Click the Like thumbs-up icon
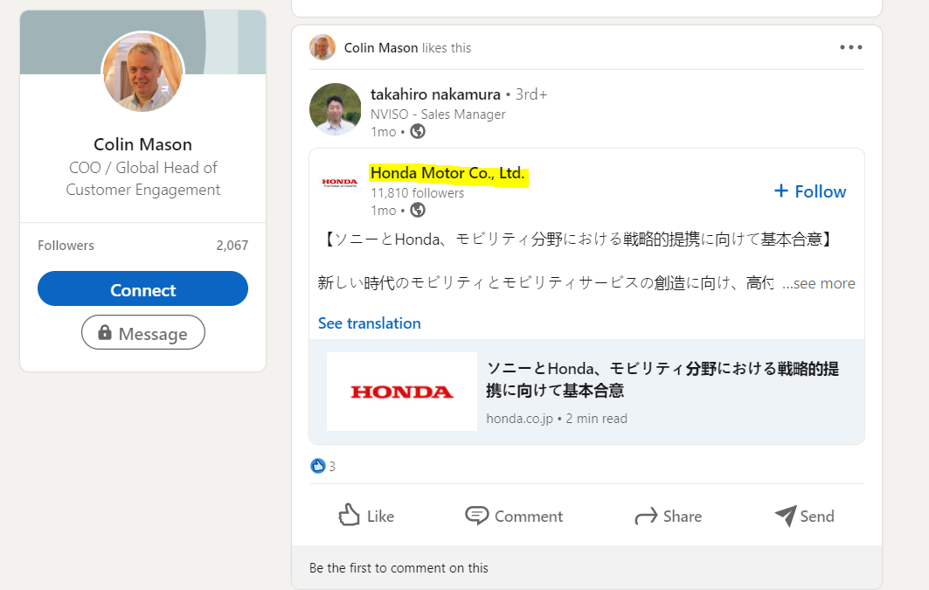This screenshot has width=929, height=590. coord(350,515)
